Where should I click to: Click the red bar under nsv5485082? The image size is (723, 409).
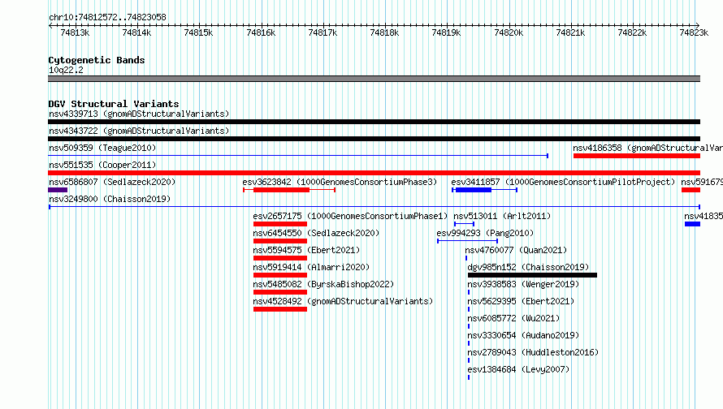[x=280, y=292]
